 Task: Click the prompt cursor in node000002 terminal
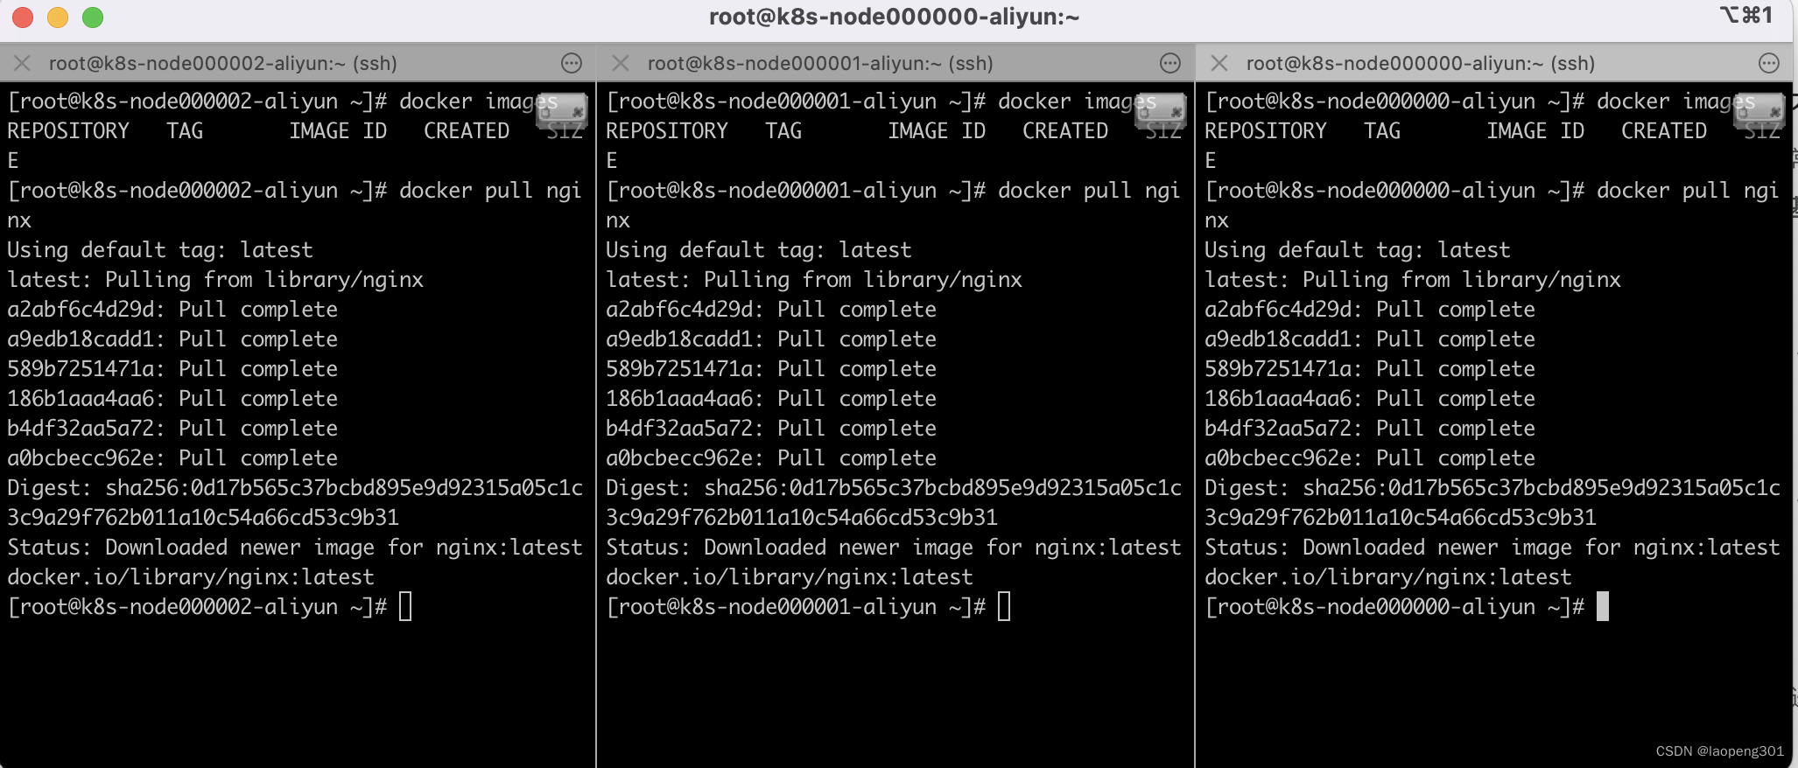[x=405, y=606]
